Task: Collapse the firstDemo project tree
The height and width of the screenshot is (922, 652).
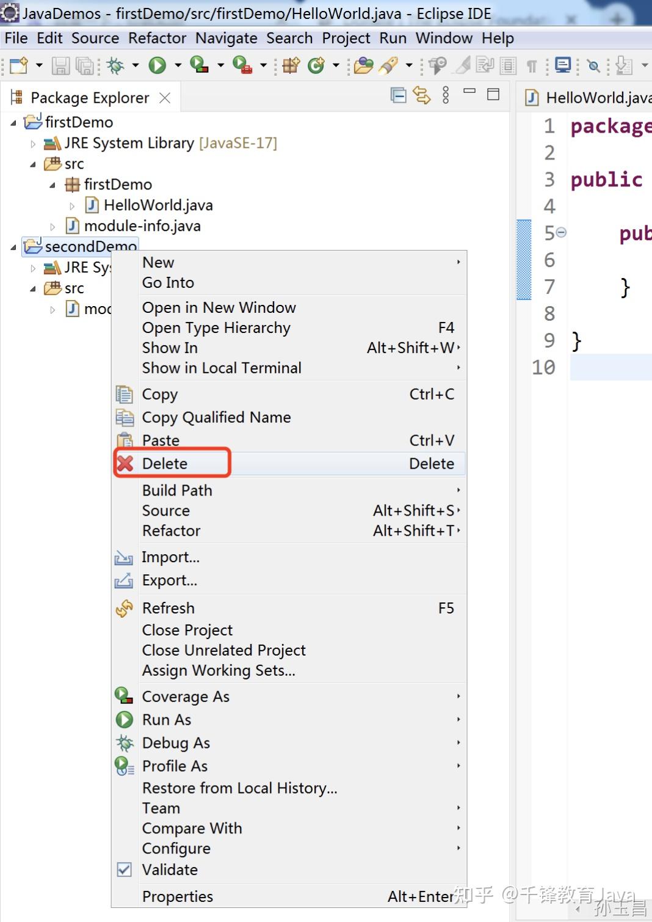Action: point(15,122)
